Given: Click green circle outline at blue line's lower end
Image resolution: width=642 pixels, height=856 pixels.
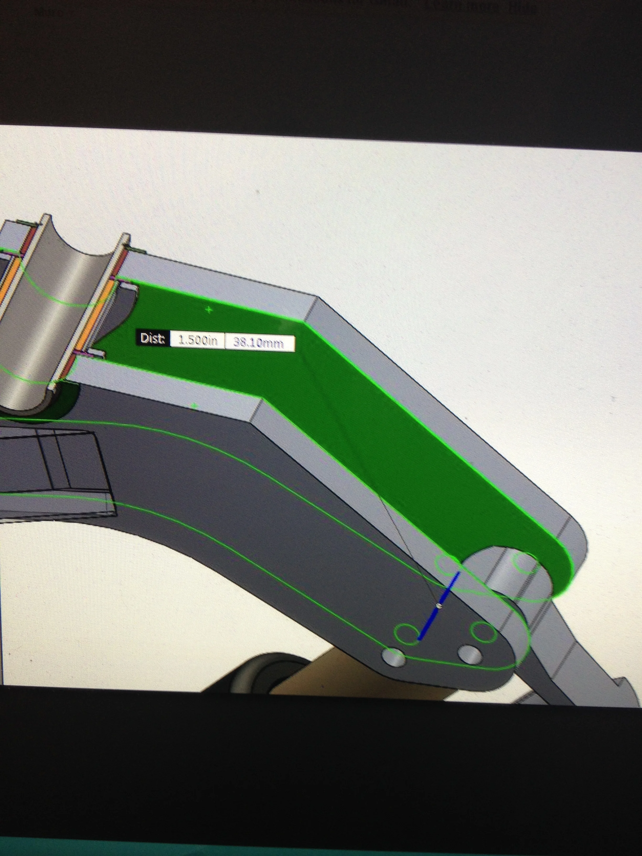Looking at the screenshot, I should [406, 635].
